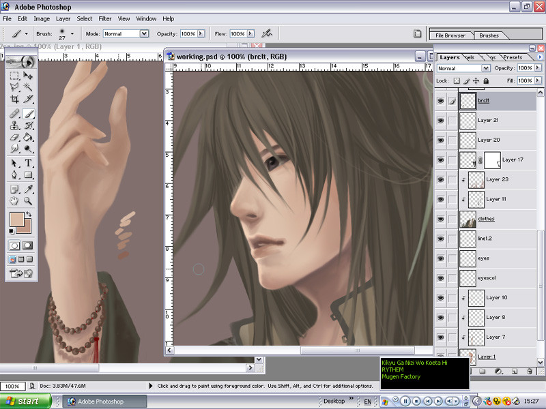Hide the clothes layer
Viewport: 546px width, 409px height.
point(440,219)
